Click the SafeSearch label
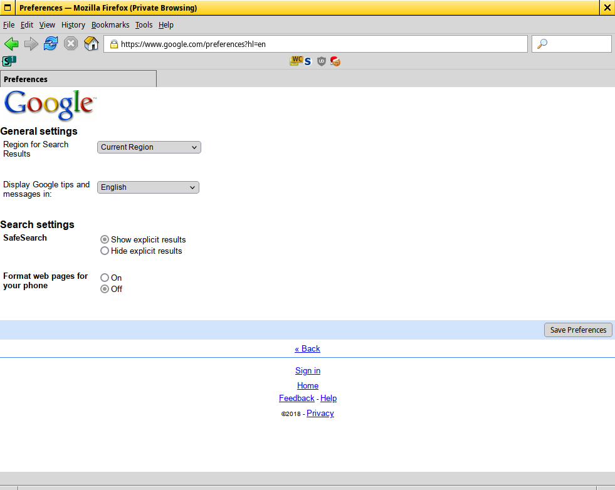 coord(25,237)
